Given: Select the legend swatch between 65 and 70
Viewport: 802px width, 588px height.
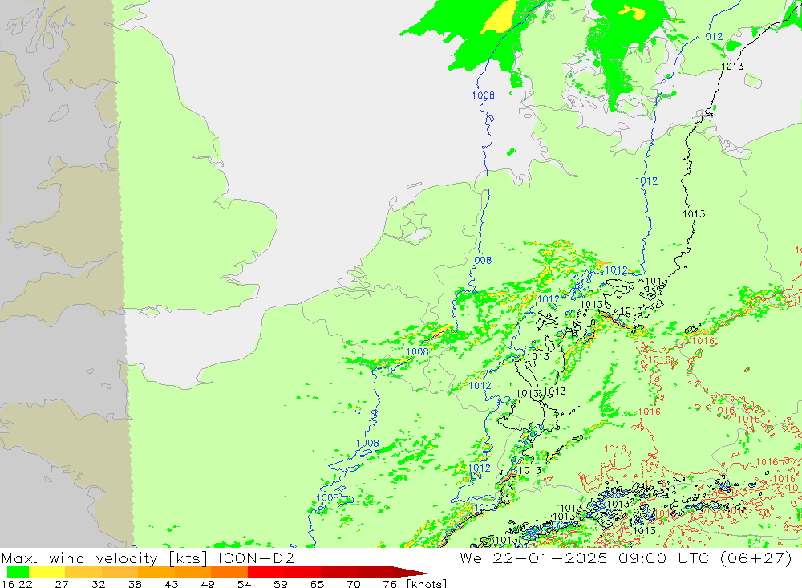Looking at the screenshot, I should (x=338, y=572).
